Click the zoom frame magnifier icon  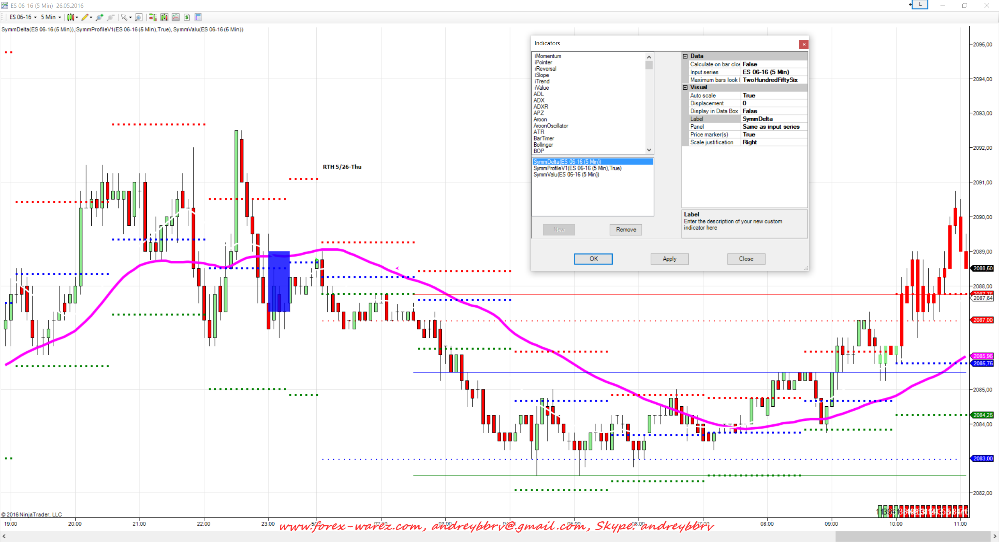[139, 17]
